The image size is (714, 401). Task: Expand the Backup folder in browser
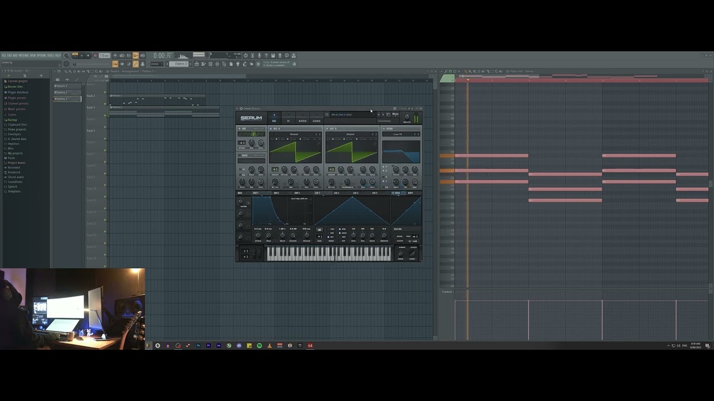[x=12, y=120]
